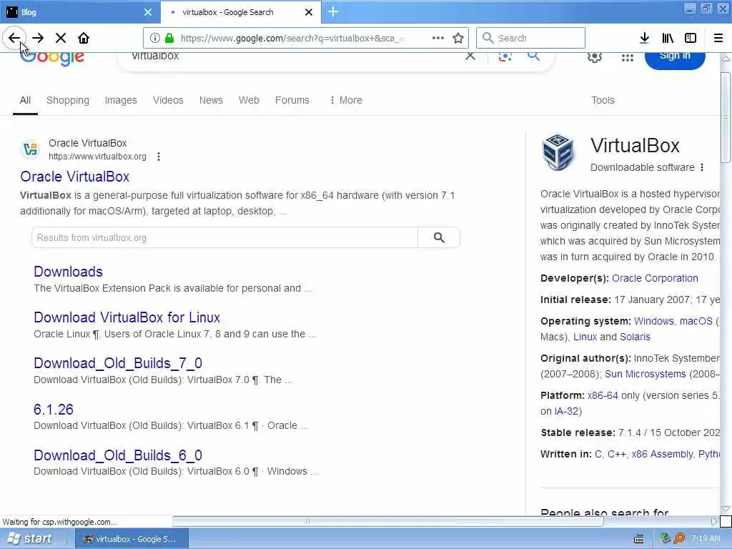Open Google quick settings gear
This screenshot has width=732, height=549.
pyautogui.click(x=594, y=57)
